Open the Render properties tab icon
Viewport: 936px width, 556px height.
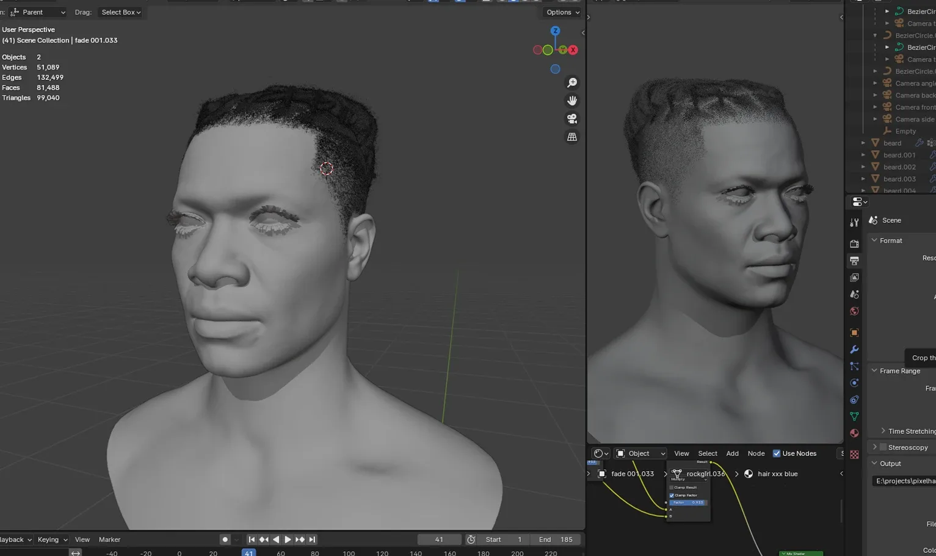pyautogui.click(x=854, y=244)
